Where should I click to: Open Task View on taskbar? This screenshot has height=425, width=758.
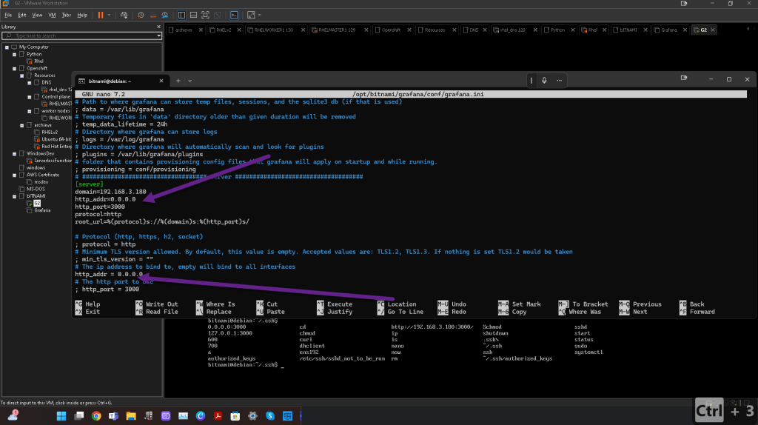coord(78,416)
